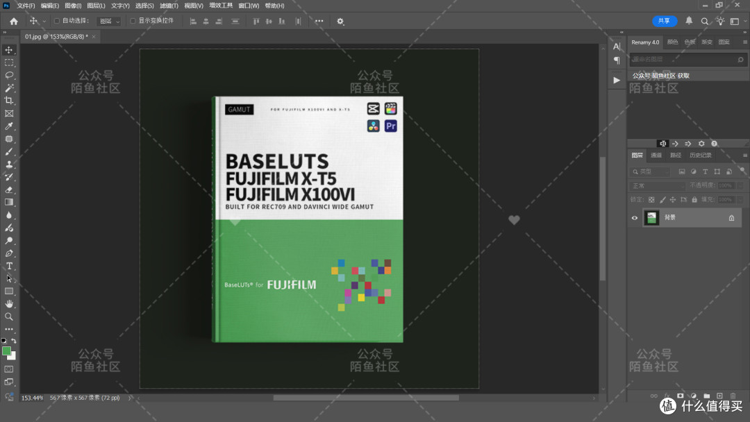
Task: Open Renamy panel flyout menu
Action: click(x=744, y=42)
